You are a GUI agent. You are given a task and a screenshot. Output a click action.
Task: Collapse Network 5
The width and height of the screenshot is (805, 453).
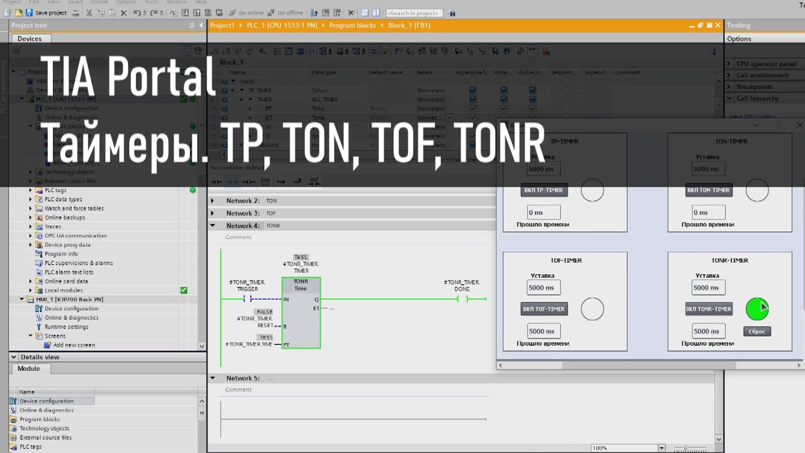point(213,378)
